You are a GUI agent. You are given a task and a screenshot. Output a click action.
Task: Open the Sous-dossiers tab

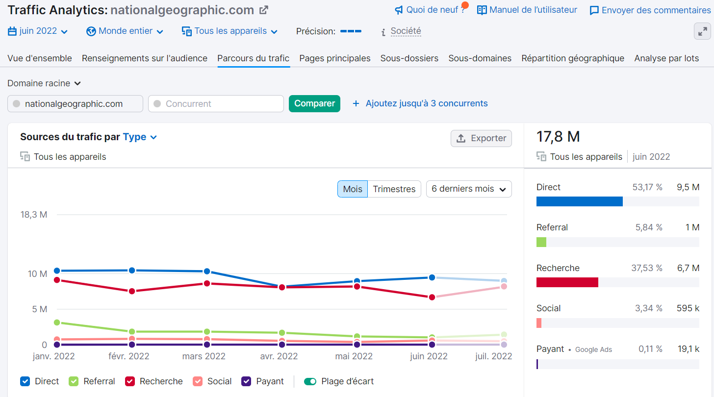pyautogui.click(x=409, y=58)
